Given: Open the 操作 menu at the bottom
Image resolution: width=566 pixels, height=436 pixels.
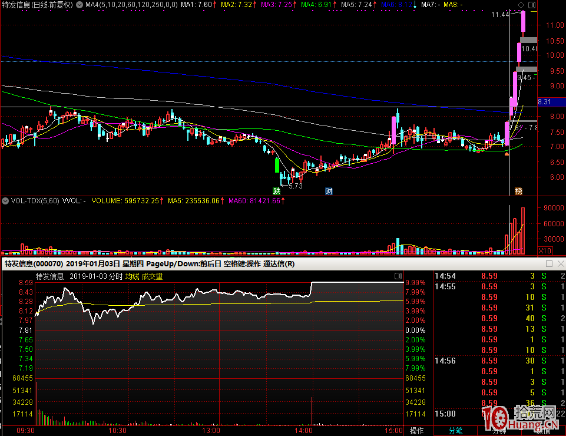Looking at the screenshot, I should pos(417,431).
